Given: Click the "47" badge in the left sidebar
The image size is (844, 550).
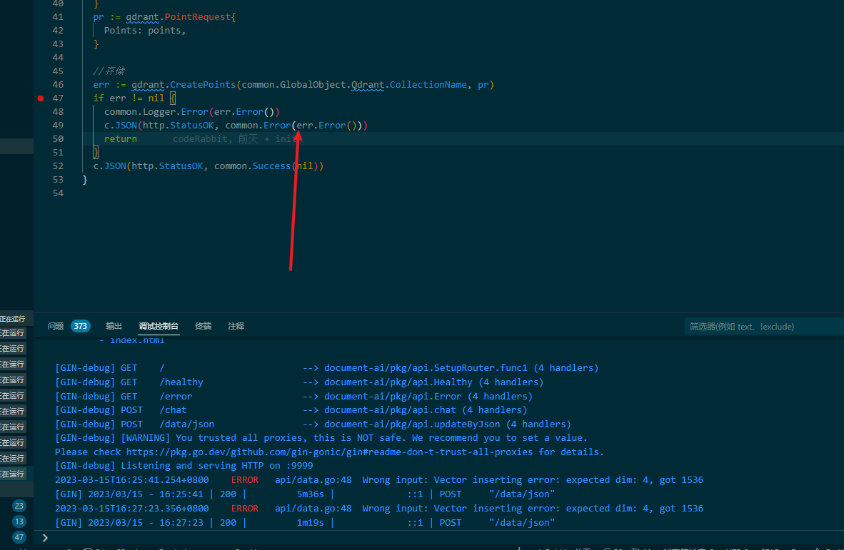Looking at the screenshot, I should 19,537.
